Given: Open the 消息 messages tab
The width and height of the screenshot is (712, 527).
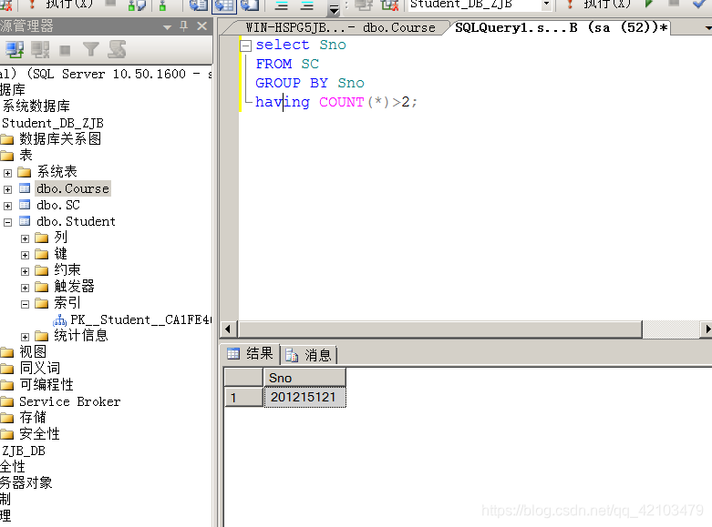Looking at the screenshot, I should pyautogui.click(x=309, y=355).
